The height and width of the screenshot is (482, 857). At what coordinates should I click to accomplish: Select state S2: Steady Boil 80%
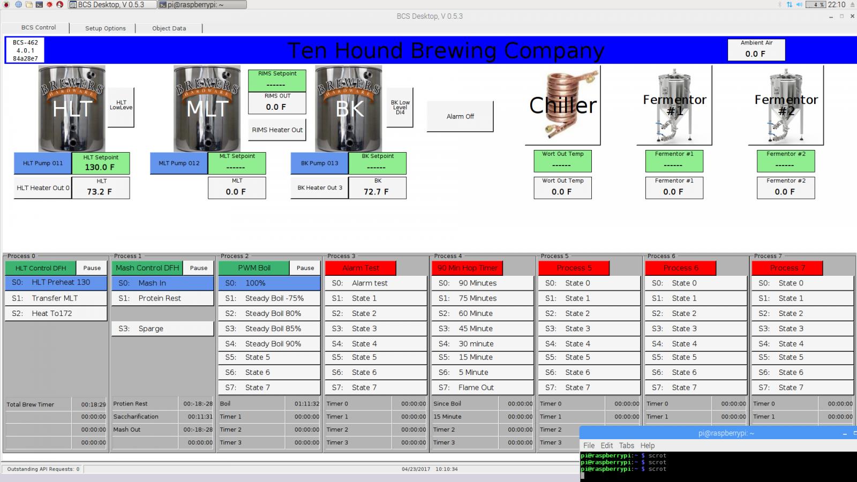pos(269,313)
